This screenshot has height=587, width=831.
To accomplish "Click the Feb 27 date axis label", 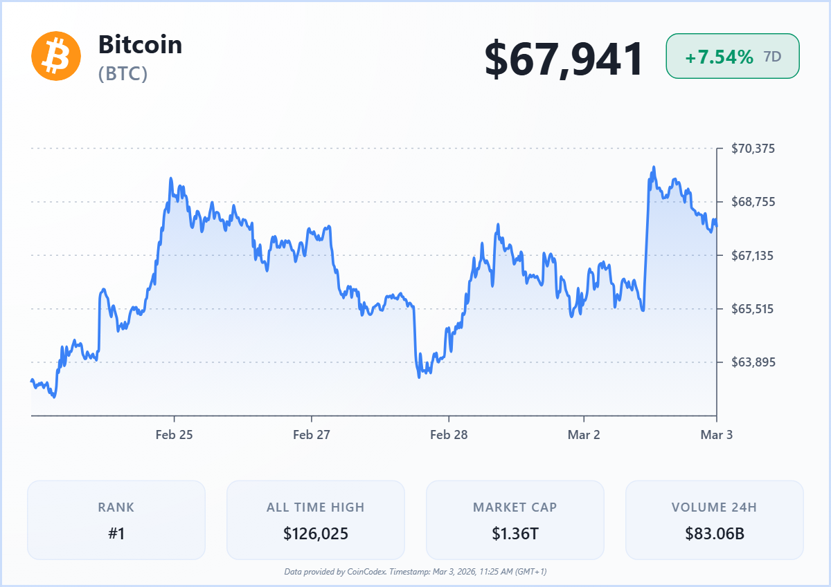I will 312,435.
